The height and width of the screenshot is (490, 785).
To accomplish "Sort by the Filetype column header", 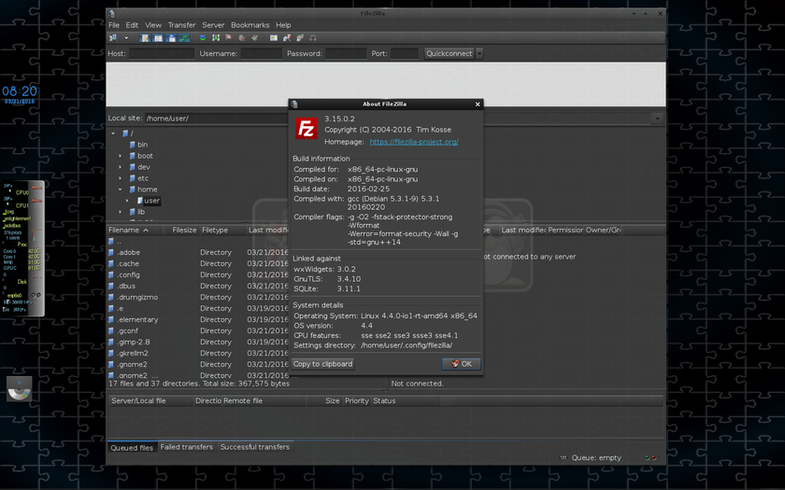I will (222, 230).
